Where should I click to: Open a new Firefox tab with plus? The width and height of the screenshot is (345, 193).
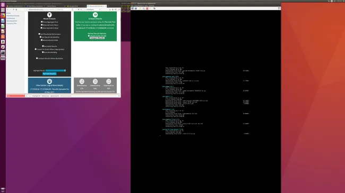click(108, 6)
